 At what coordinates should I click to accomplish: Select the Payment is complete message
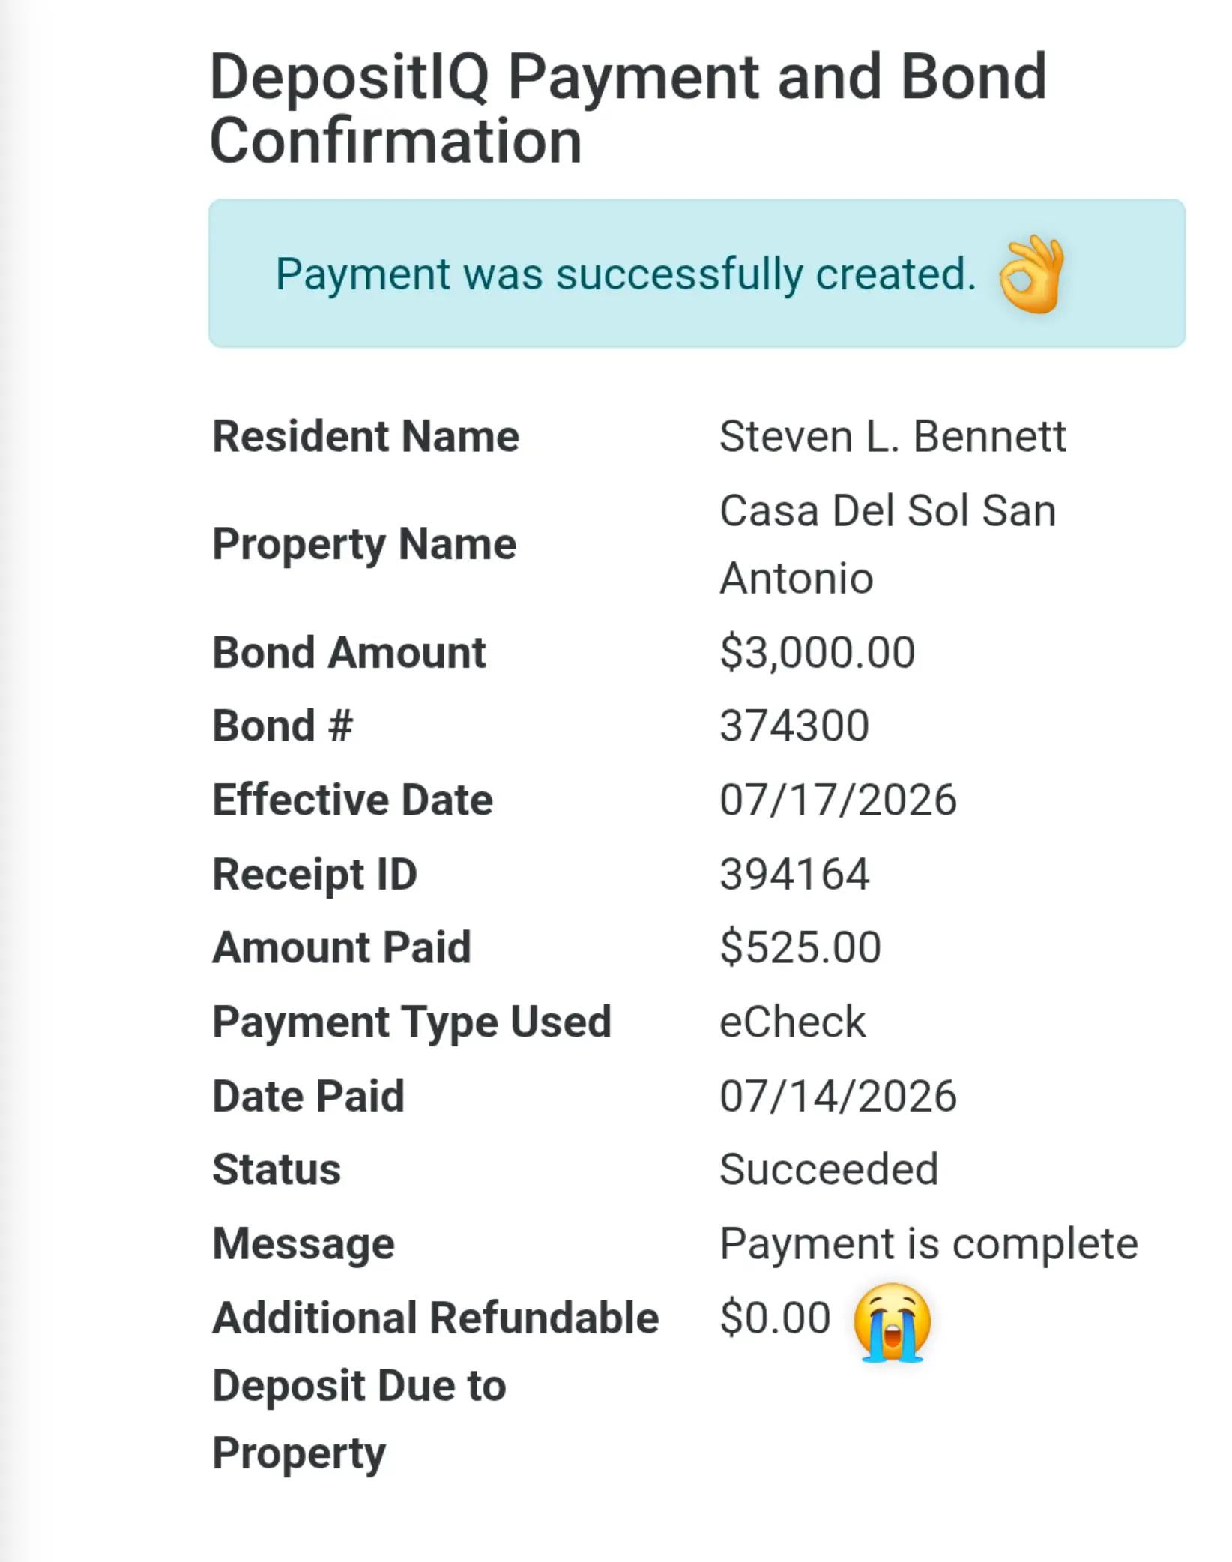pos(928,1244)
